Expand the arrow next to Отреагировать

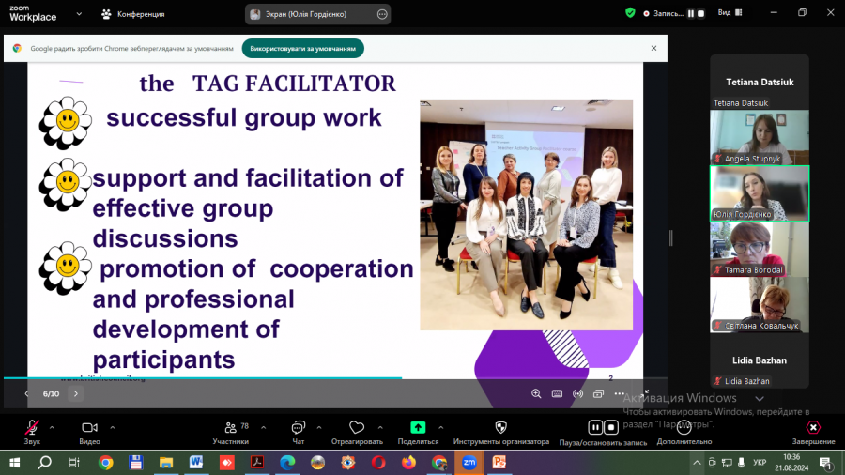click(x=380, y=428)
